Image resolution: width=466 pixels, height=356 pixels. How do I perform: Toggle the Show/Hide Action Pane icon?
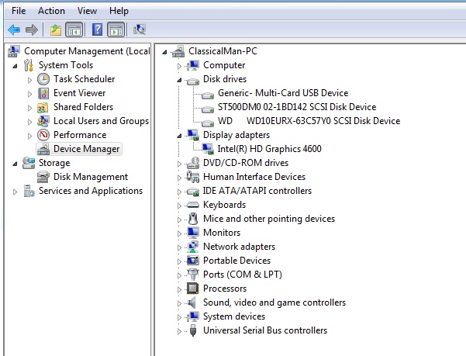[x=116, y=29]
